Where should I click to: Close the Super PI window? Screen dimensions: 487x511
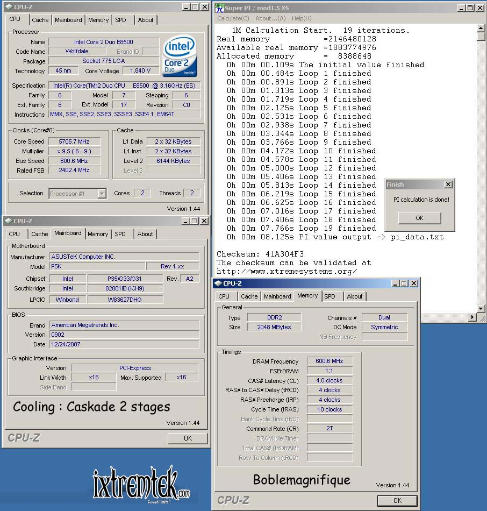480,8
